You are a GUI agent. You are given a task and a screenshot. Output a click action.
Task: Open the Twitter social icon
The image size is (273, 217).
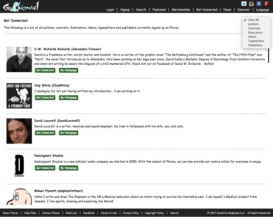point(244,4)
